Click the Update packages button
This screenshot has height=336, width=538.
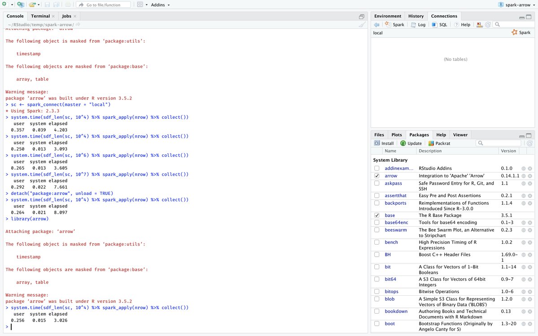pyautogui.click(x=411, y=143)
